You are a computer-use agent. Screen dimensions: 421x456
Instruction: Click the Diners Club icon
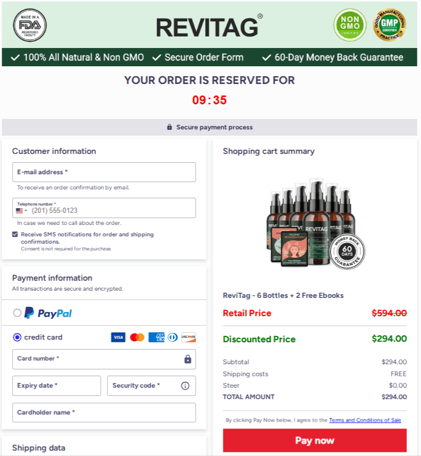pos(173,338)
